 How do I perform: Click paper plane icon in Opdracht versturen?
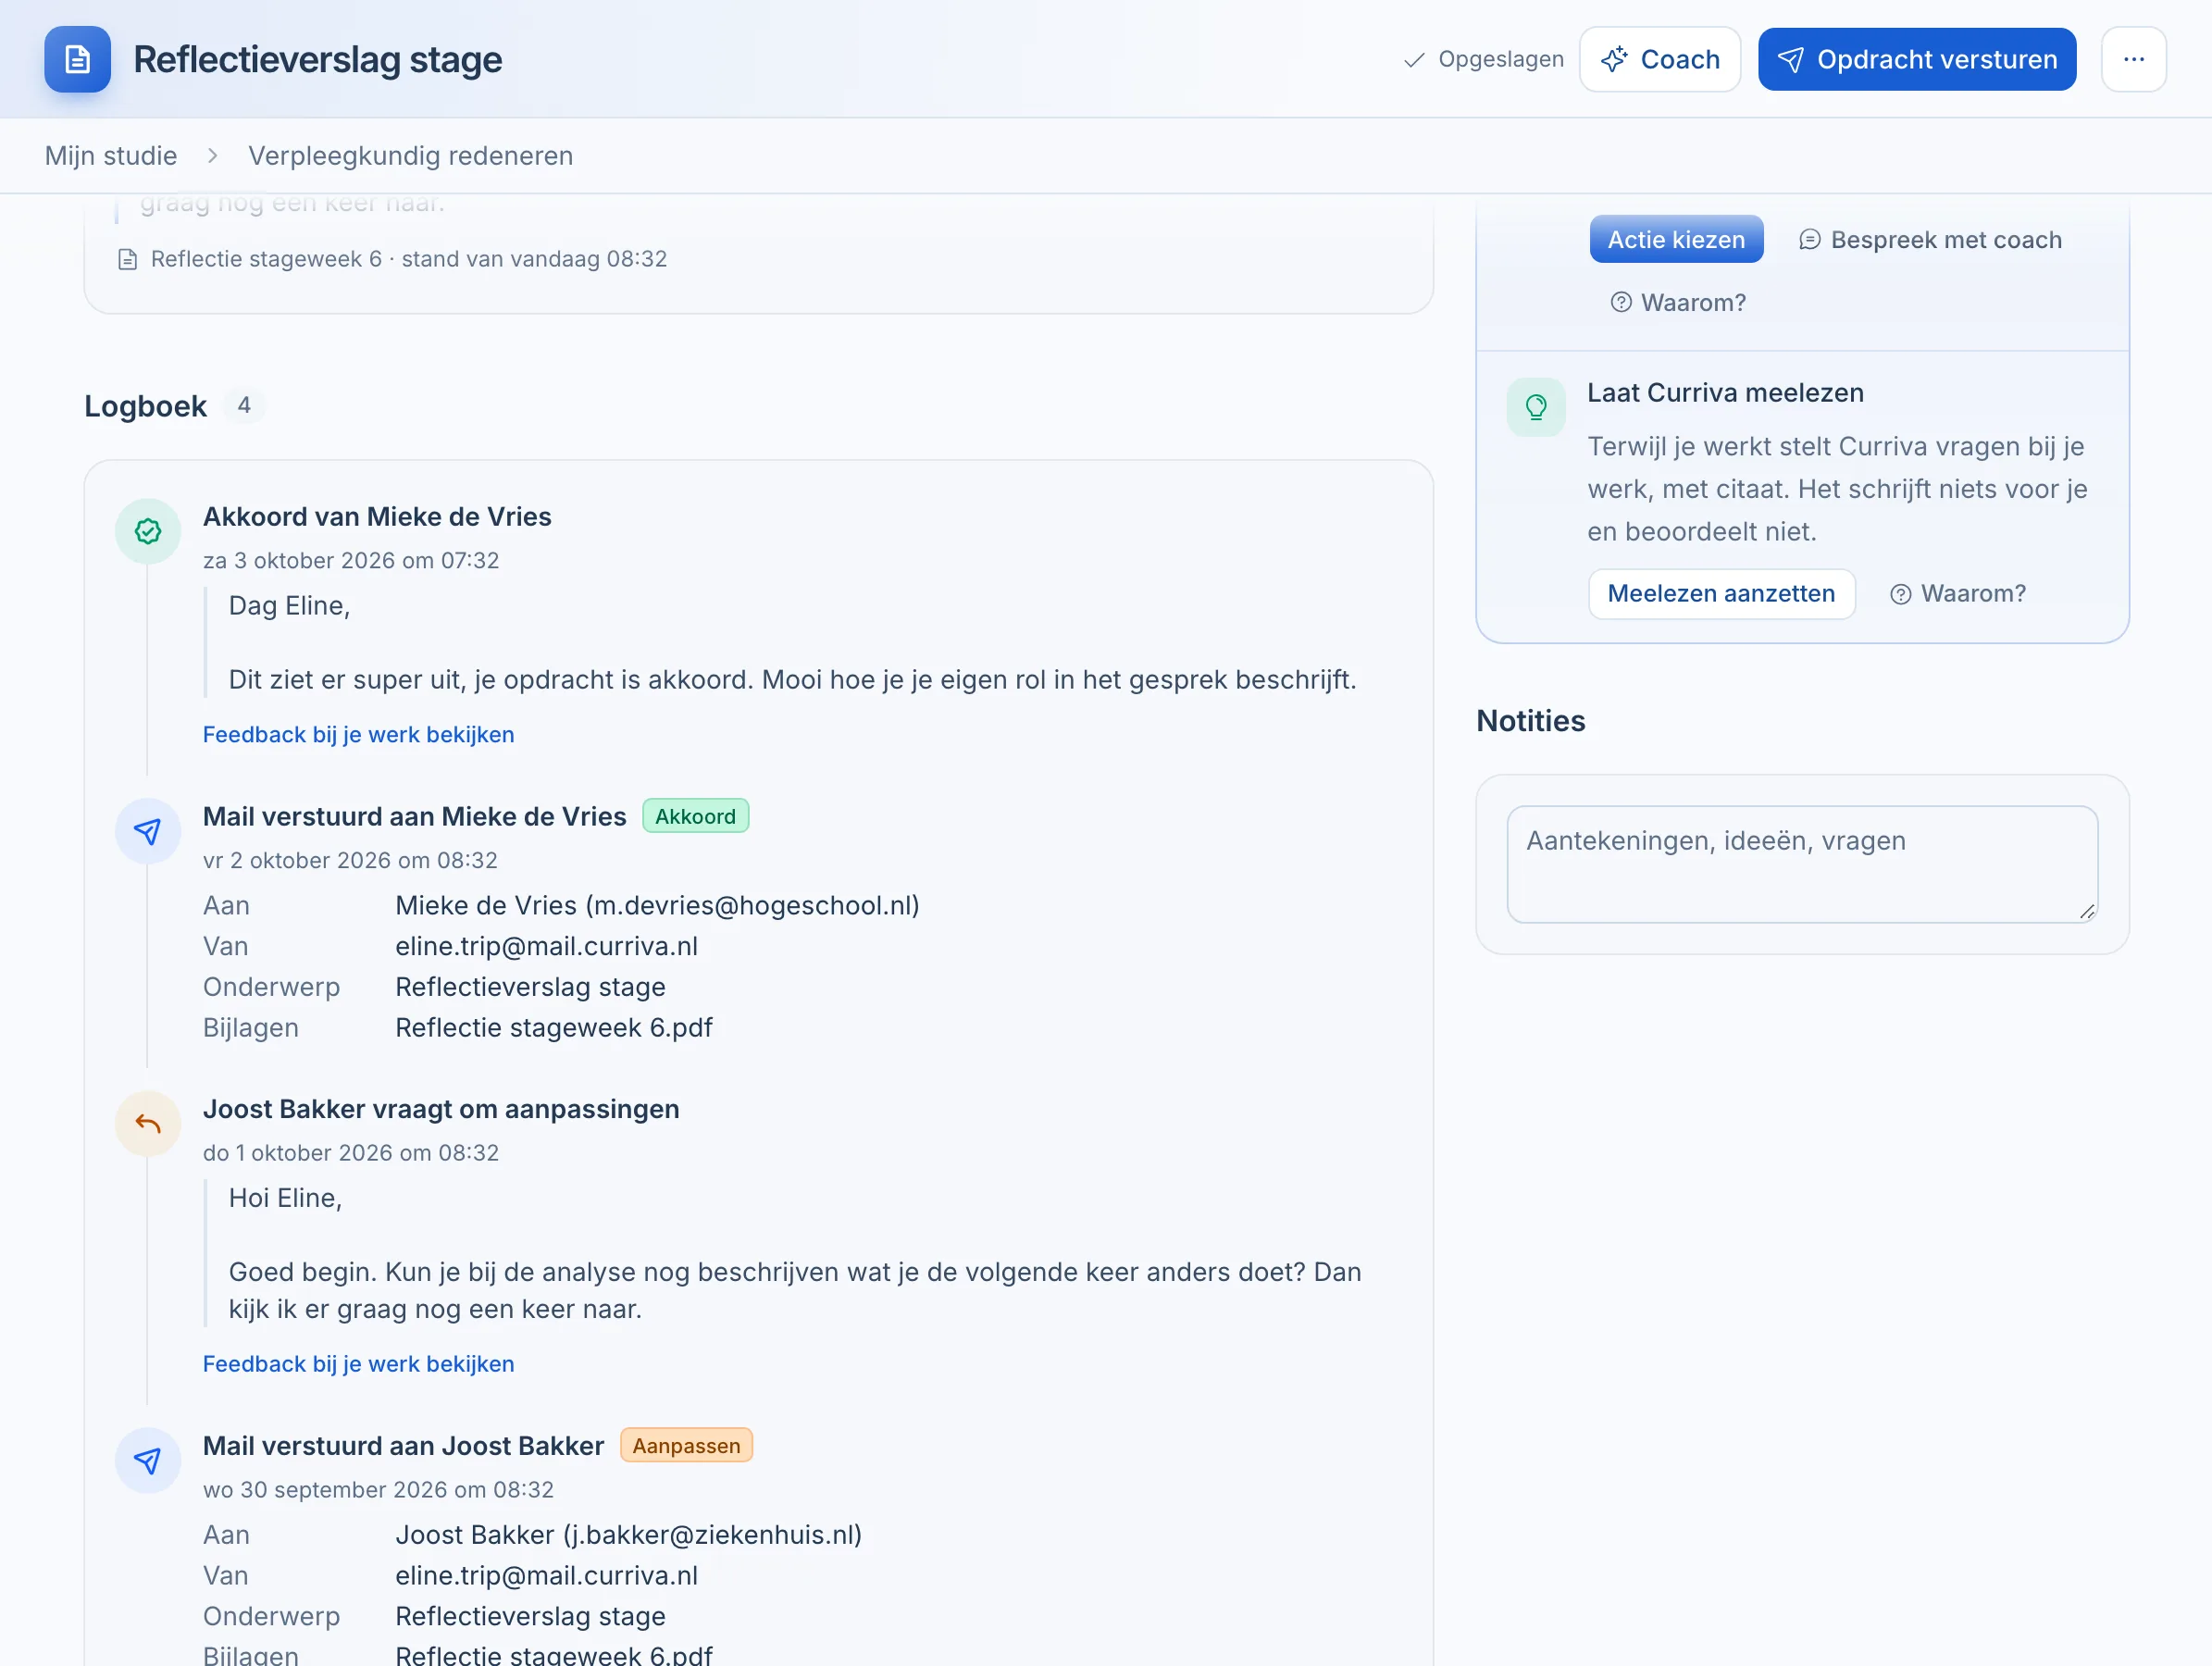point(1791,60)
